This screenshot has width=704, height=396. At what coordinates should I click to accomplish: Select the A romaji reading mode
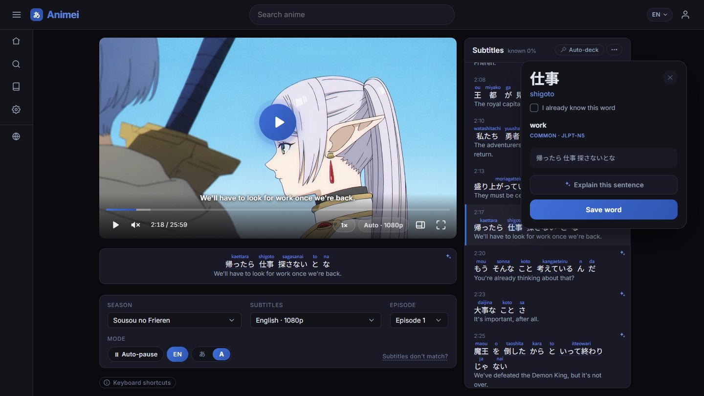coord(221,354)
